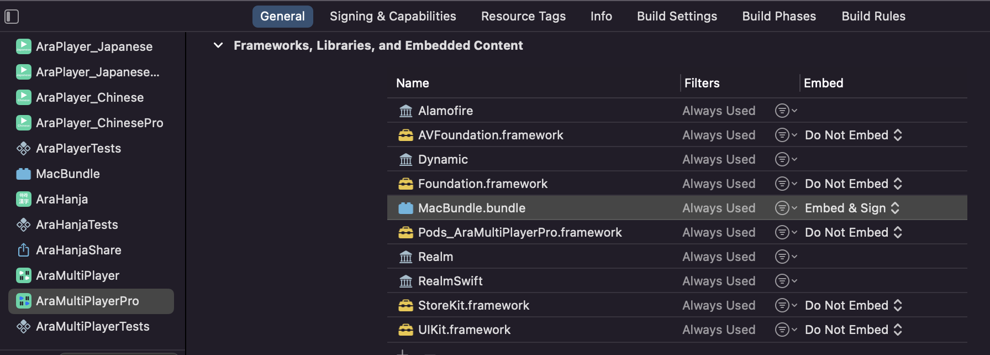Open filter options for Realm
Screen dimensions: 990x355
pos(786,257)
